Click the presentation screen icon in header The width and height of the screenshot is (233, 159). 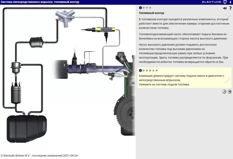tap(225, 2)
